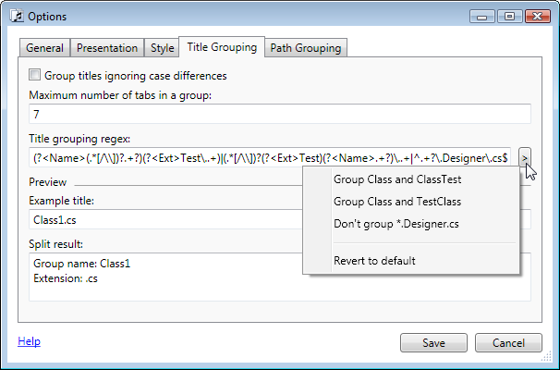Click the maximum number of tabs field
Viewport: 560px width, 370px height.
click(x=277, y=115)
